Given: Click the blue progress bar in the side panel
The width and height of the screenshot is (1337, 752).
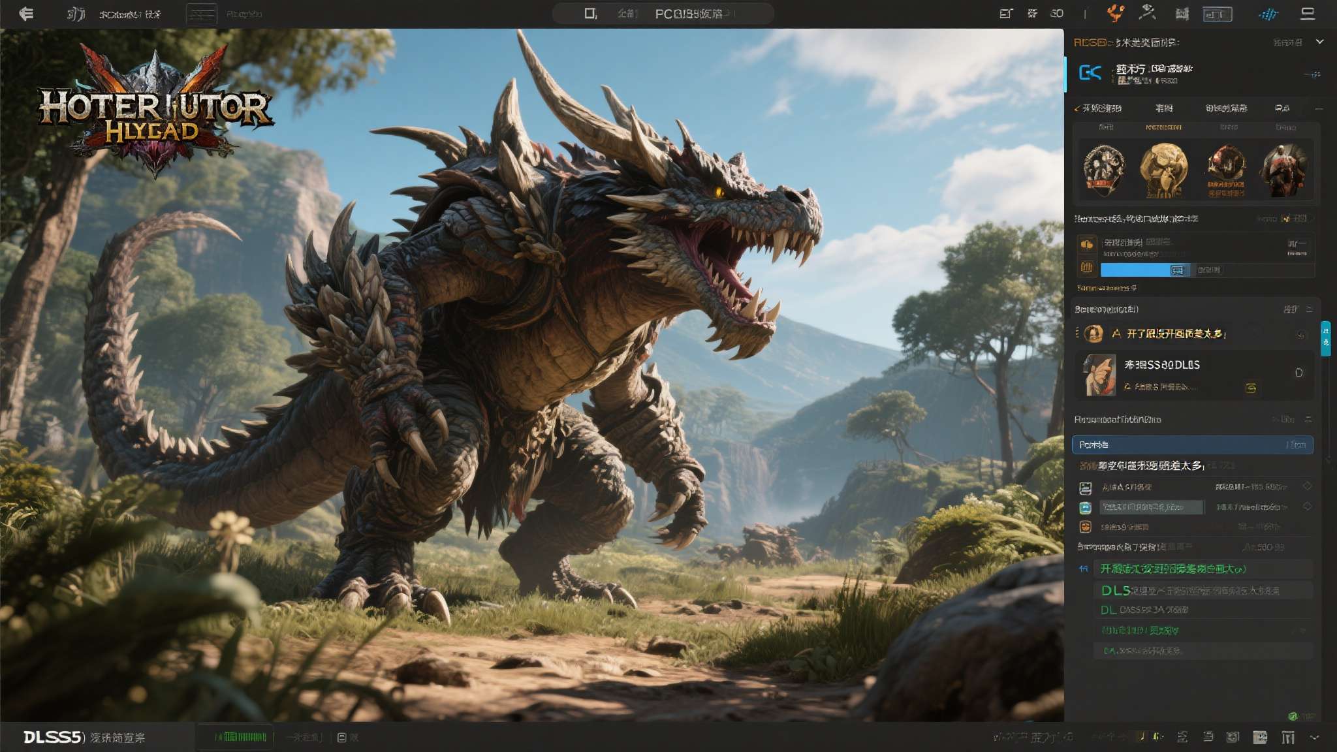Looking at the screenshot, I should pos(1145,270).
